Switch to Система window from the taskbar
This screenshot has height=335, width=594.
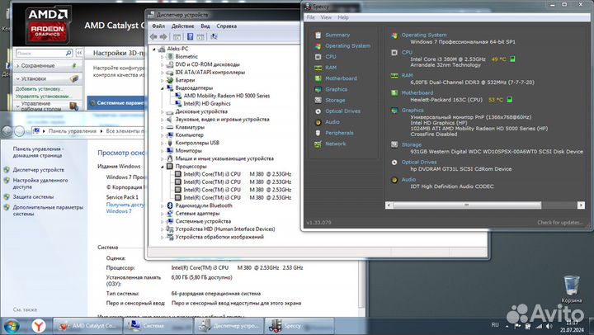(x=158, y=326)
